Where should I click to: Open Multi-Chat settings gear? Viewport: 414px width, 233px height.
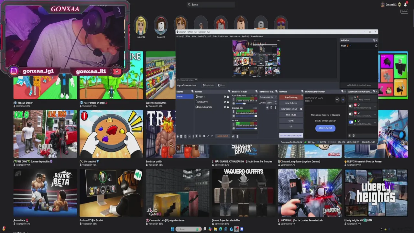click(x=376, y=46)
